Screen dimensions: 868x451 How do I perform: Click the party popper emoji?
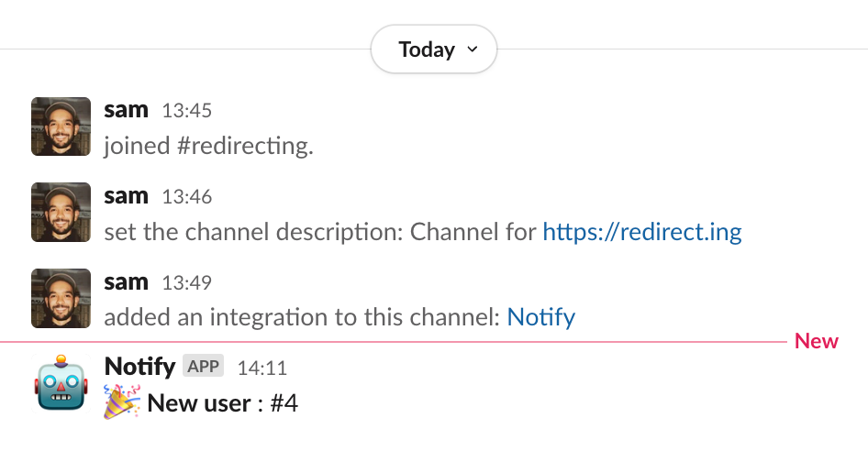pyautogui.click(x=122, y=403)
